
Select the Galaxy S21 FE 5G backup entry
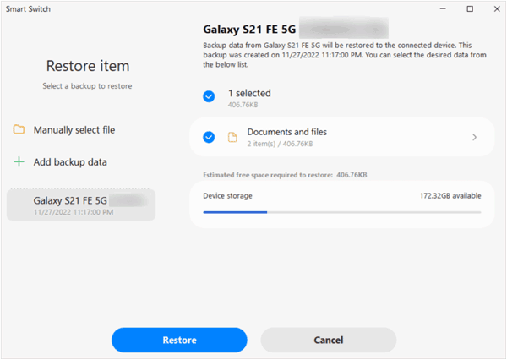pos(81,205)
